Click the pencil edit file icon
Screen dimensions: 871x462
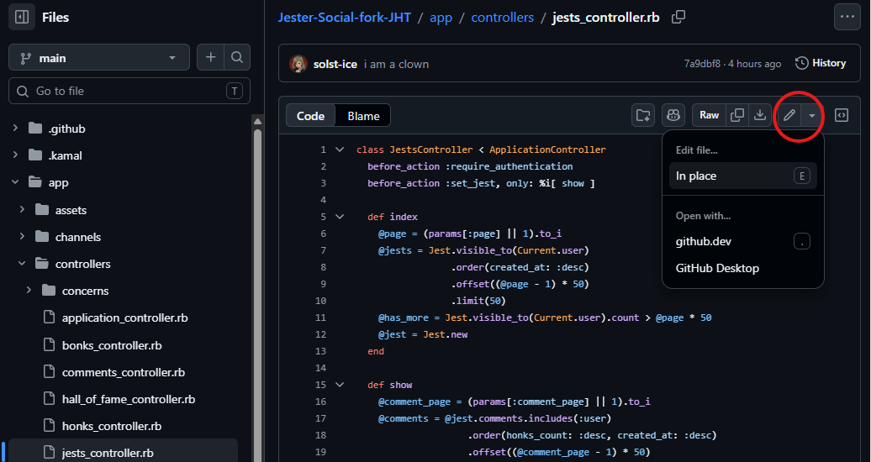[x=789, y=116]
